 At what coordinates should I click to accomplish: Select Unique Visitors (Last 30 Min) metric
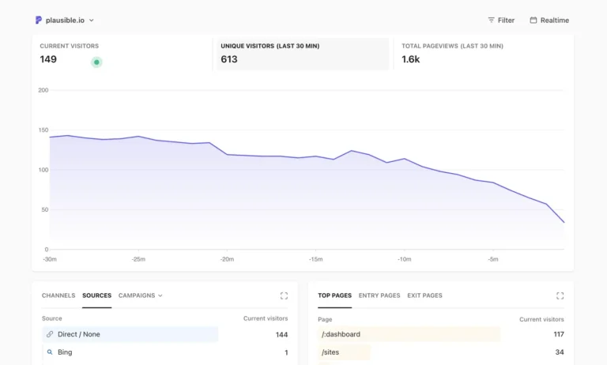[x=303, y=54]
